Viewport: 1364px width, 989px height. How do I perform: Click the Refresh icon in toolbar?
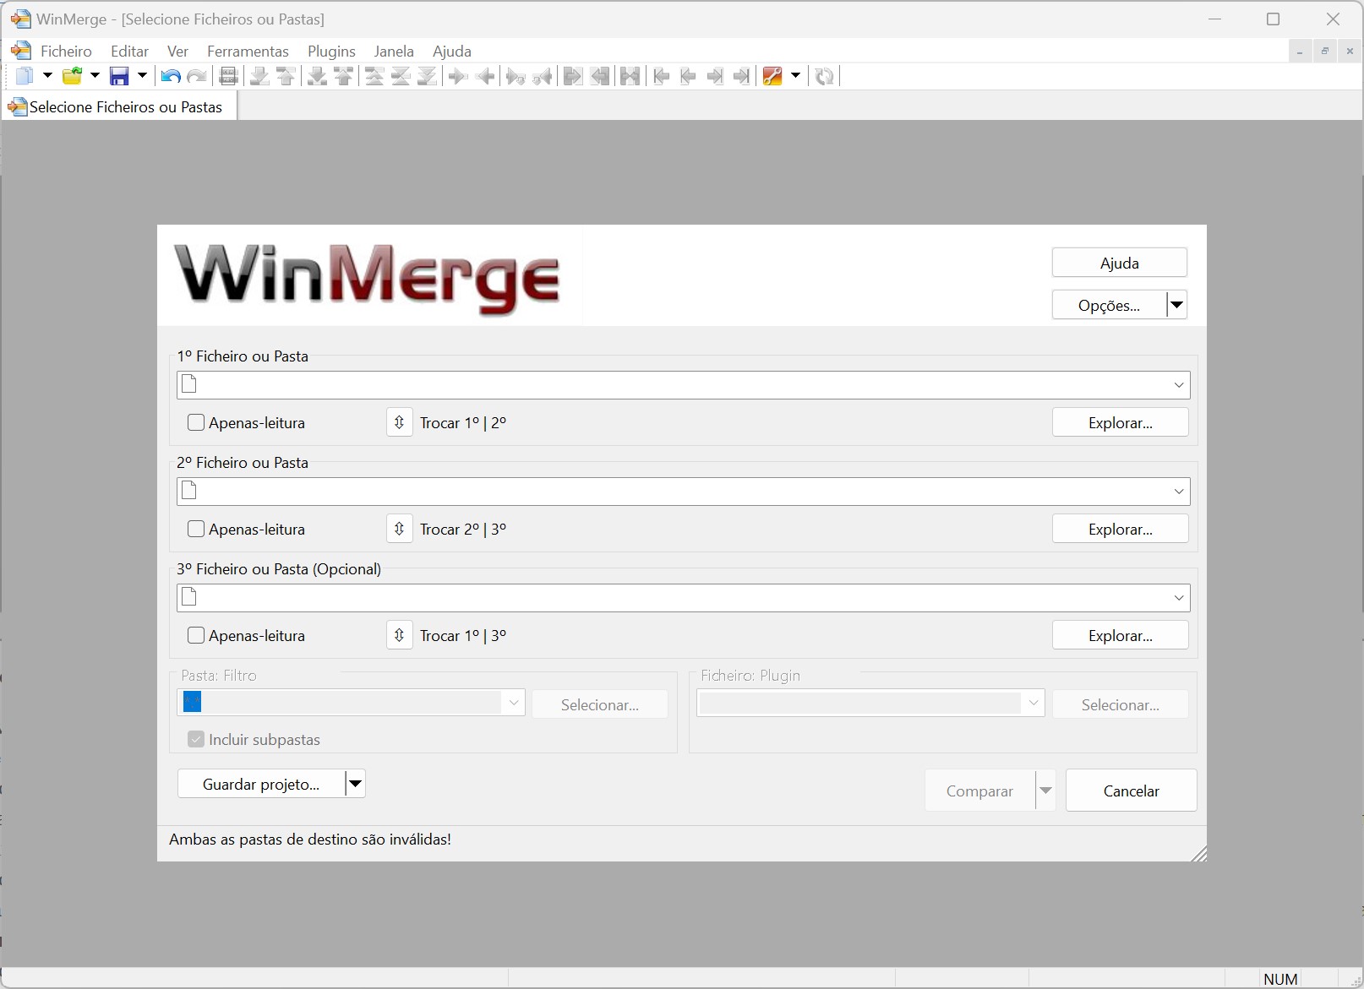point(824,76)
